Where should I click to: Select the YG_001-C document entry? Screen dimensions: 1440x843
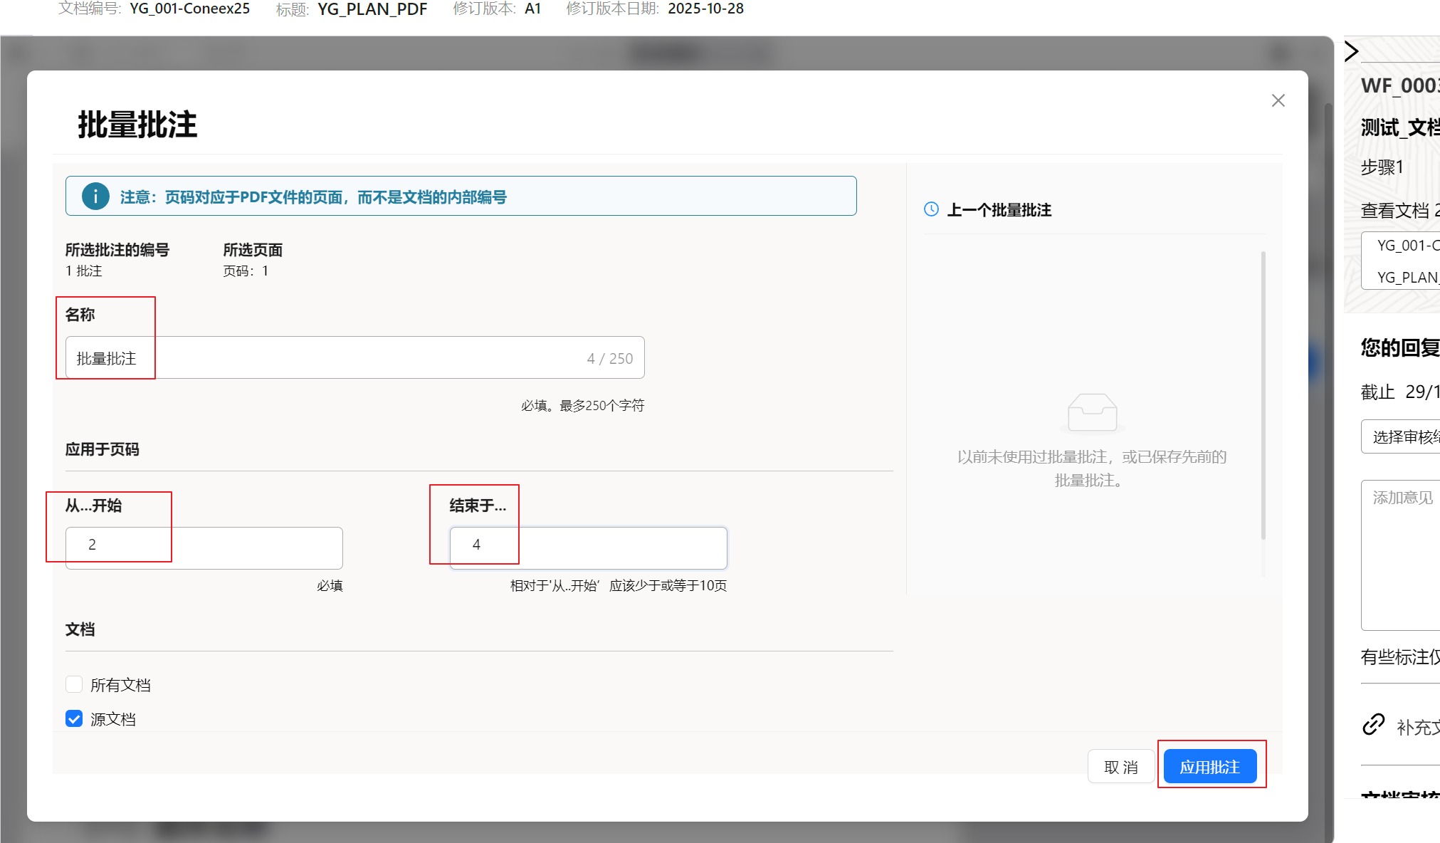1407,246
